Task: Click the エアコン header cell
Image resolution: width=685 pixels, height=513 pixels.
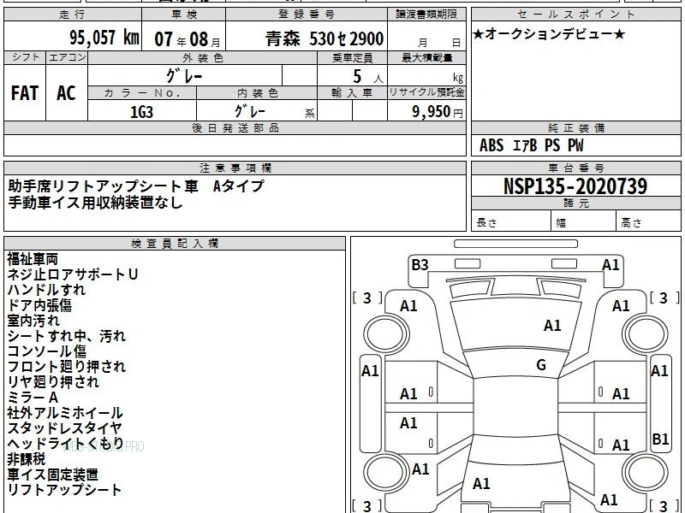Action: click(x=67, y=57)
